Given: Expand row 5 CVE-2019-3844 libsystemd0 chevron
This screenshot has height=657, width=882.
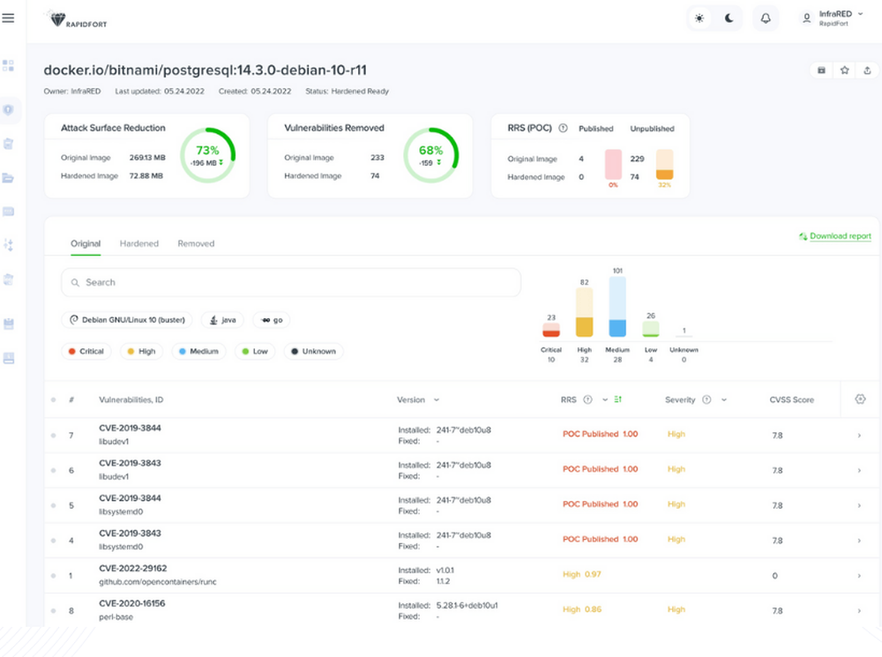Looking at the screenshot, I should click(x=859, y=505).
